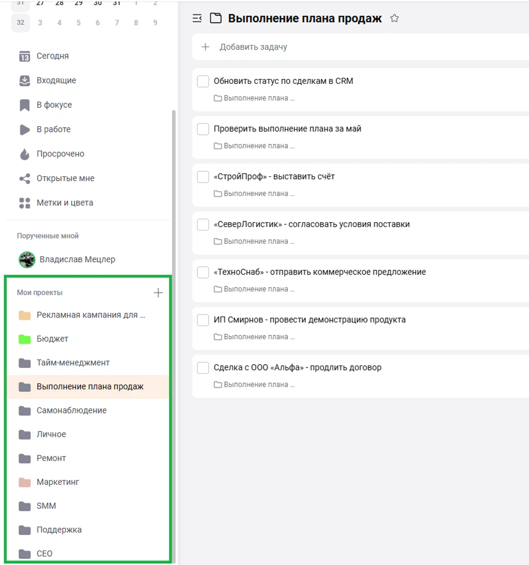Add a new project with plus icon
This screenshot has width=529, height=565.
click(x=158, y=293)
